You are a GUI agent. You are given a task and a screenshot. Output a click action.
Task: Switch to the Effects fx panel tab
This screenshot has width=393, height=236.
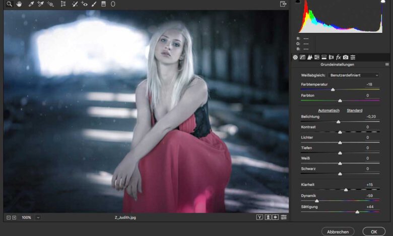click(x=338, y=57)
